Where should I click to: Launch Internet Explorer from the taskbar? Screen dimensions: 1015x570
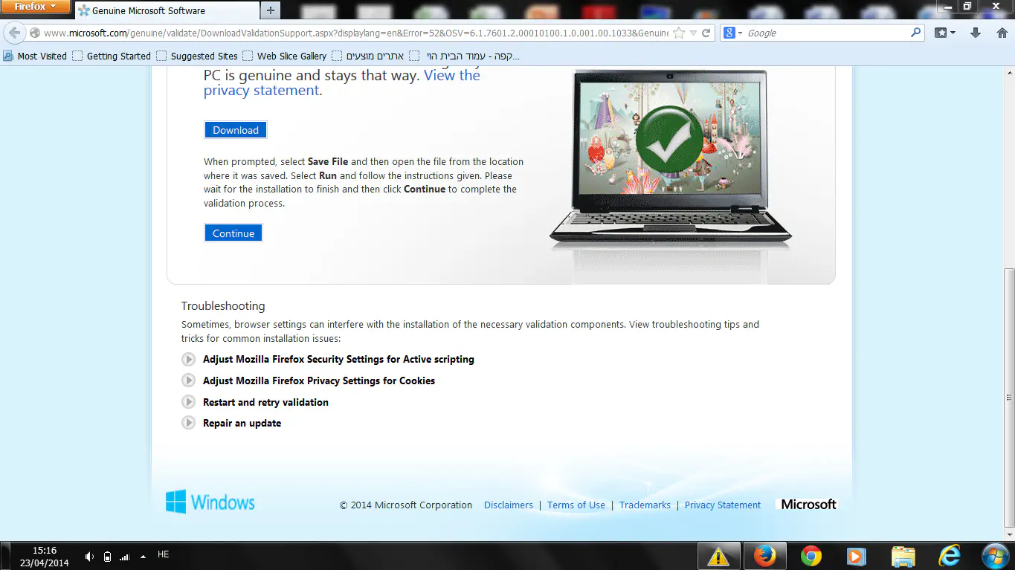(950, 555)
